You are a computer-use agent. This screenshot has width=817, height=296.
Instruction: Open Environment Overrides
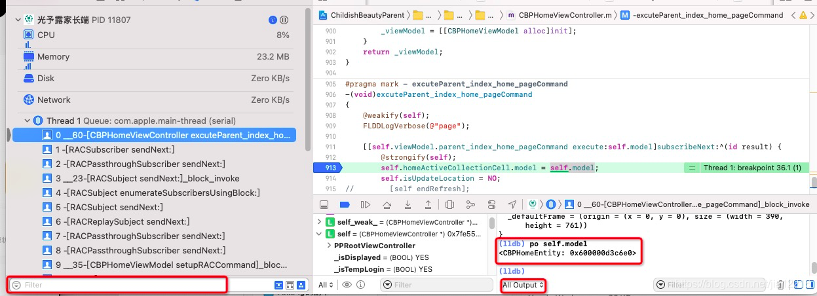(492, 204)
